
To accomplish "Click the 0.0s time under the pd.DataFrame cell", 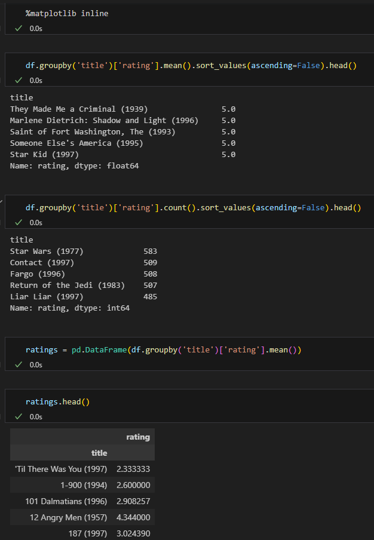I will (x=36, y=365).
